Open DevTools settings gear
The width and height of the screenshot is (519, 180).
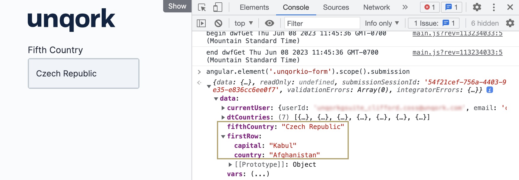click(x=477, y=7)
